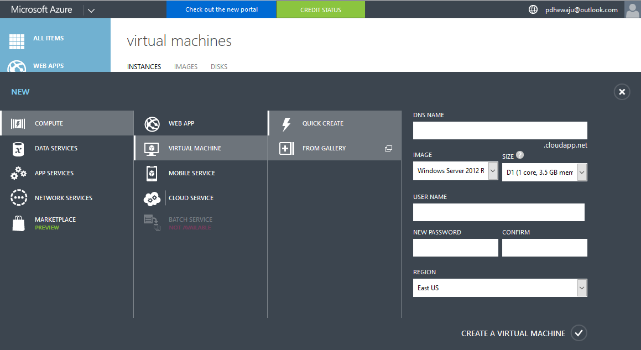This screenshot has width=641, height=350.
Task: Click Check out the new portal
Action: click(221, 9)
